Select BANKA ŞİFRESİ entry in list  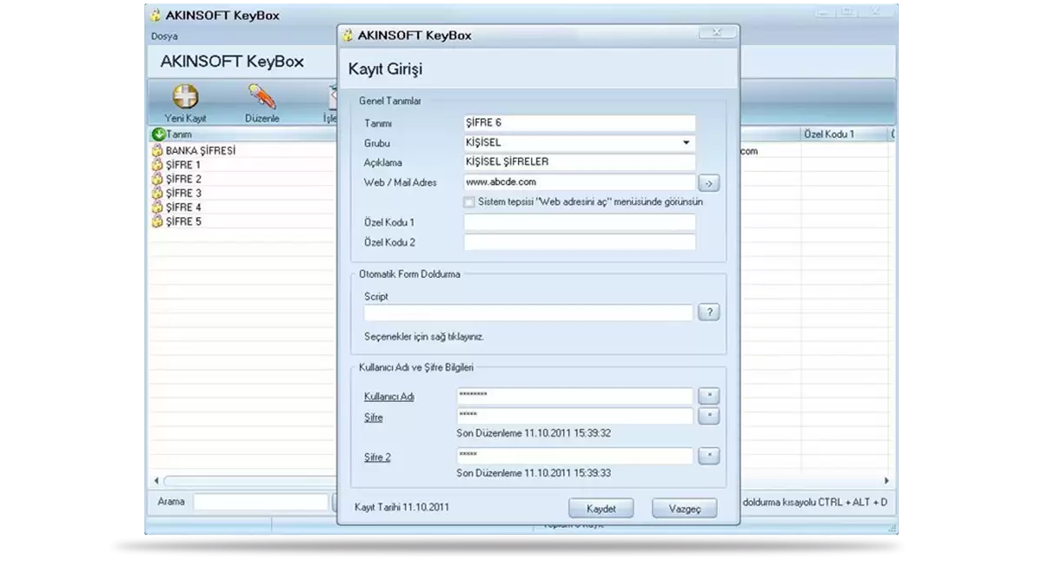200,150
